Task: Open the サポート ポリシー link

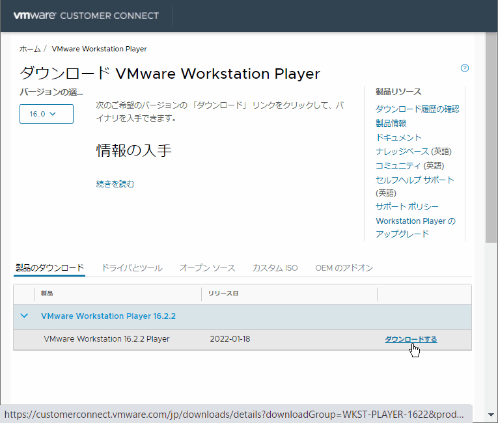Action: tap(407, 207)
